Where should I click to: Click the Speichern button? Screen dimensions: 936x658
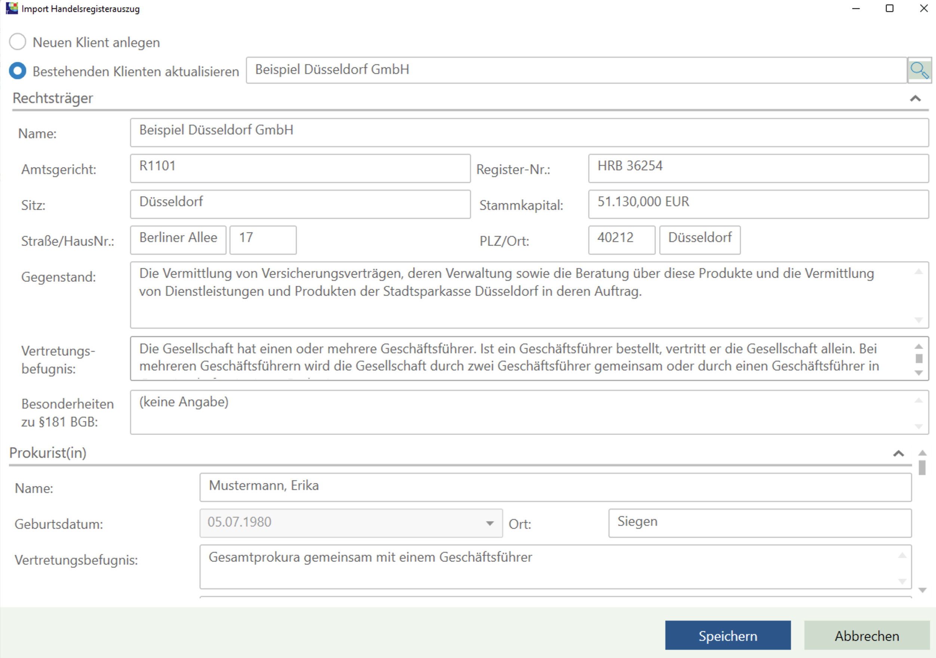pos(727,635)
